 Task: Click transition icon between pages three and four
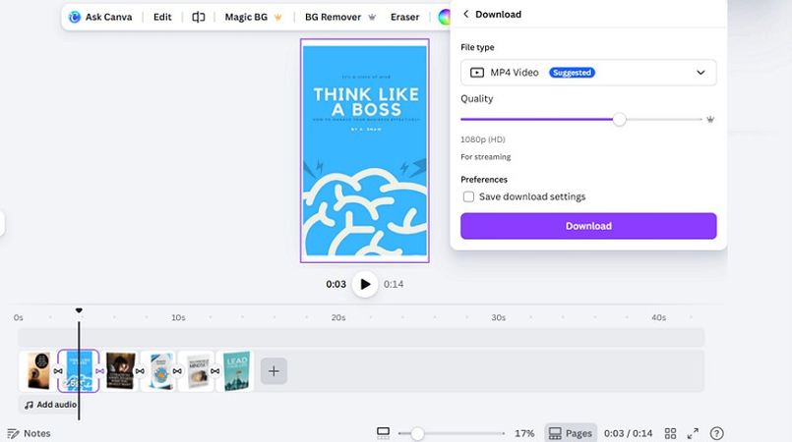[x=140, y=371]
